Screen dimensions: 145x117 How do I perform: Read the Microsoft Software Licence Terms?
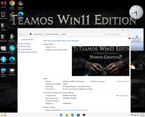pos(75,110)
